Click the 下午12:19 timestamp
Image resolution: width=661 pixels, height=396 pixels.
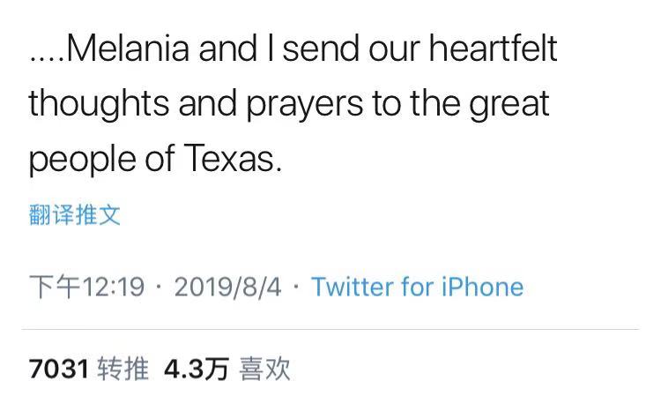[86, 287]
